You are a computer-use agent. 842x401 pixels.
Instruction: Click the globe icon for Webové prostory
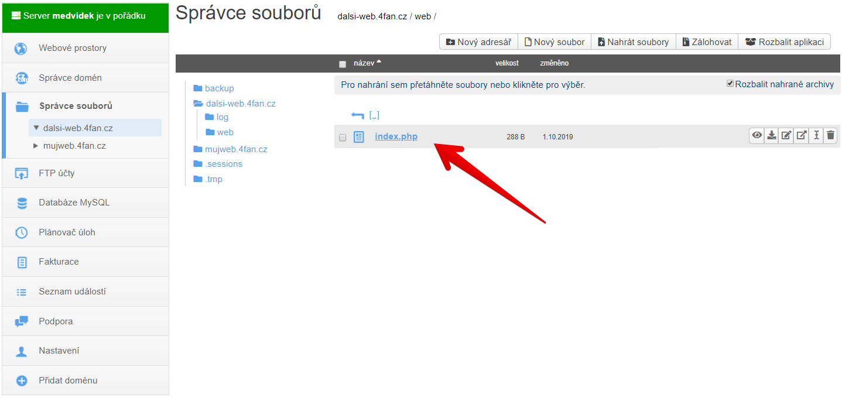(x=21, y=48)
